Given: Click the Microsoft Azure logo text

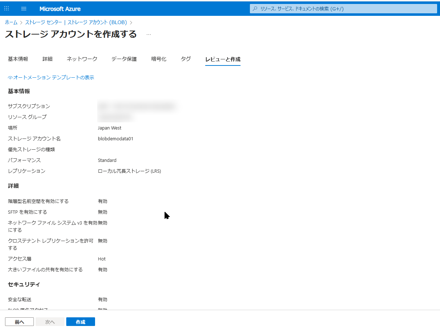Looking at the screenshot, I should tap(60, 9).
